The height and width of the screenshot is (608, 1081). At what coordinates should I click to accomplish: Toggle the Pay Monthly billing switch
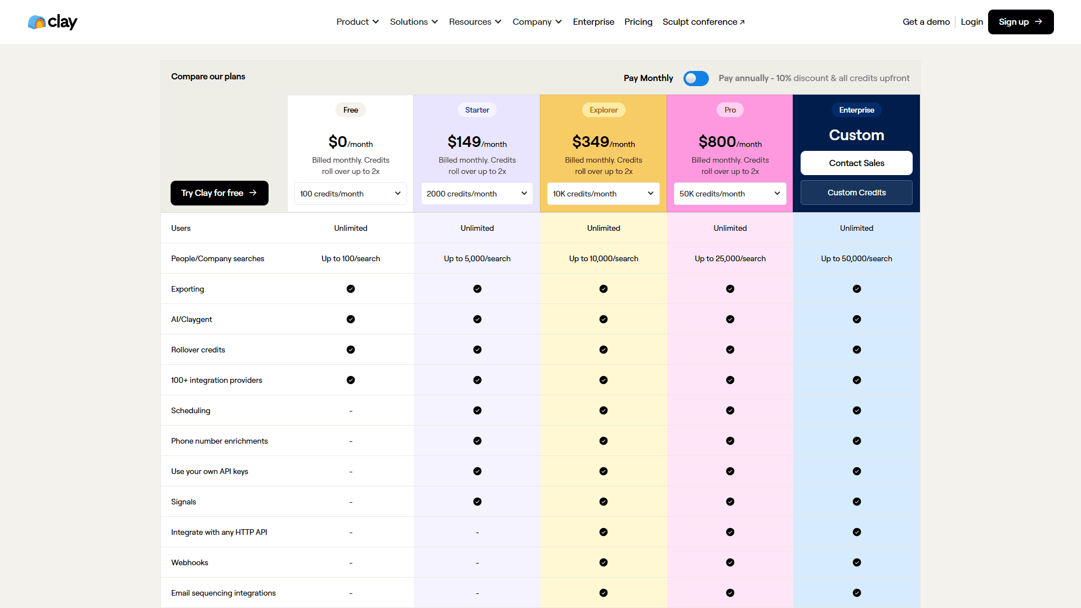coord(696,78)
